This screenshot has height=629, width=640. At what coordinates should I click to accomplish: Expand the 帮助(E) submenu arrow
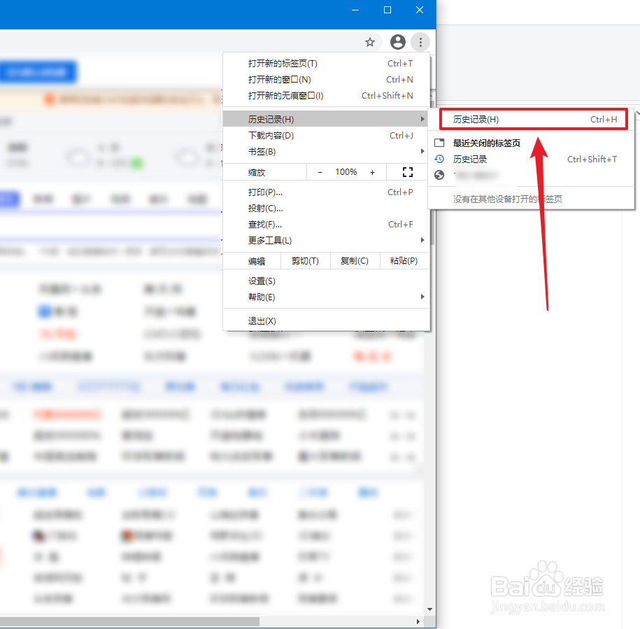[422, 297]
